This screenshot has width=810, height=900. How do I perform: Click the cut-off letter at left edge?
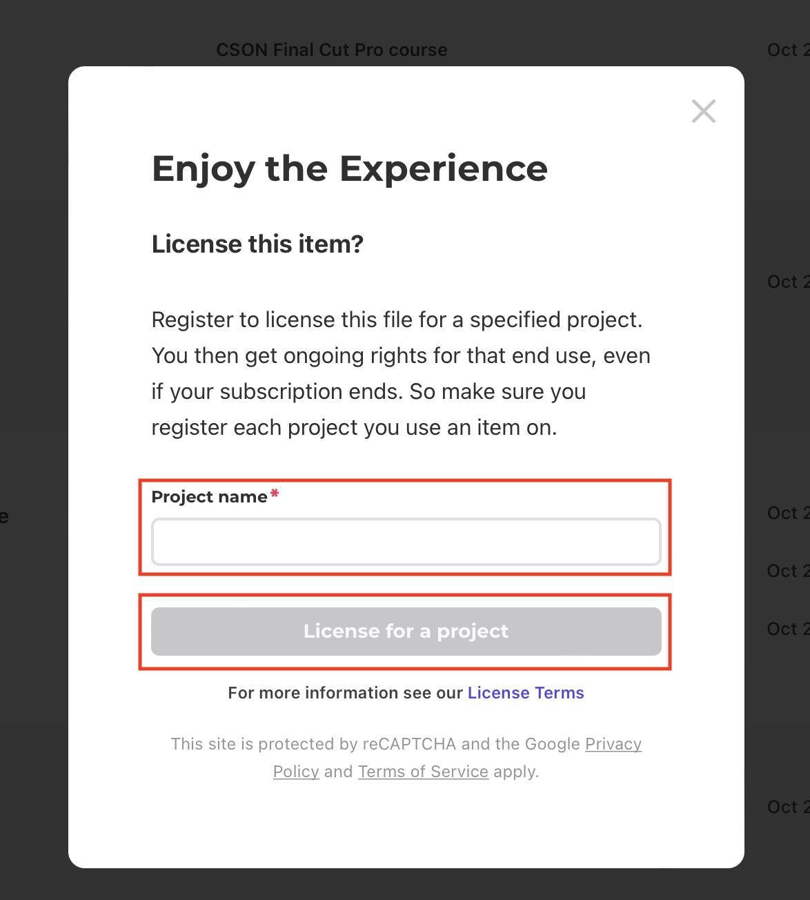coord(4,516)
